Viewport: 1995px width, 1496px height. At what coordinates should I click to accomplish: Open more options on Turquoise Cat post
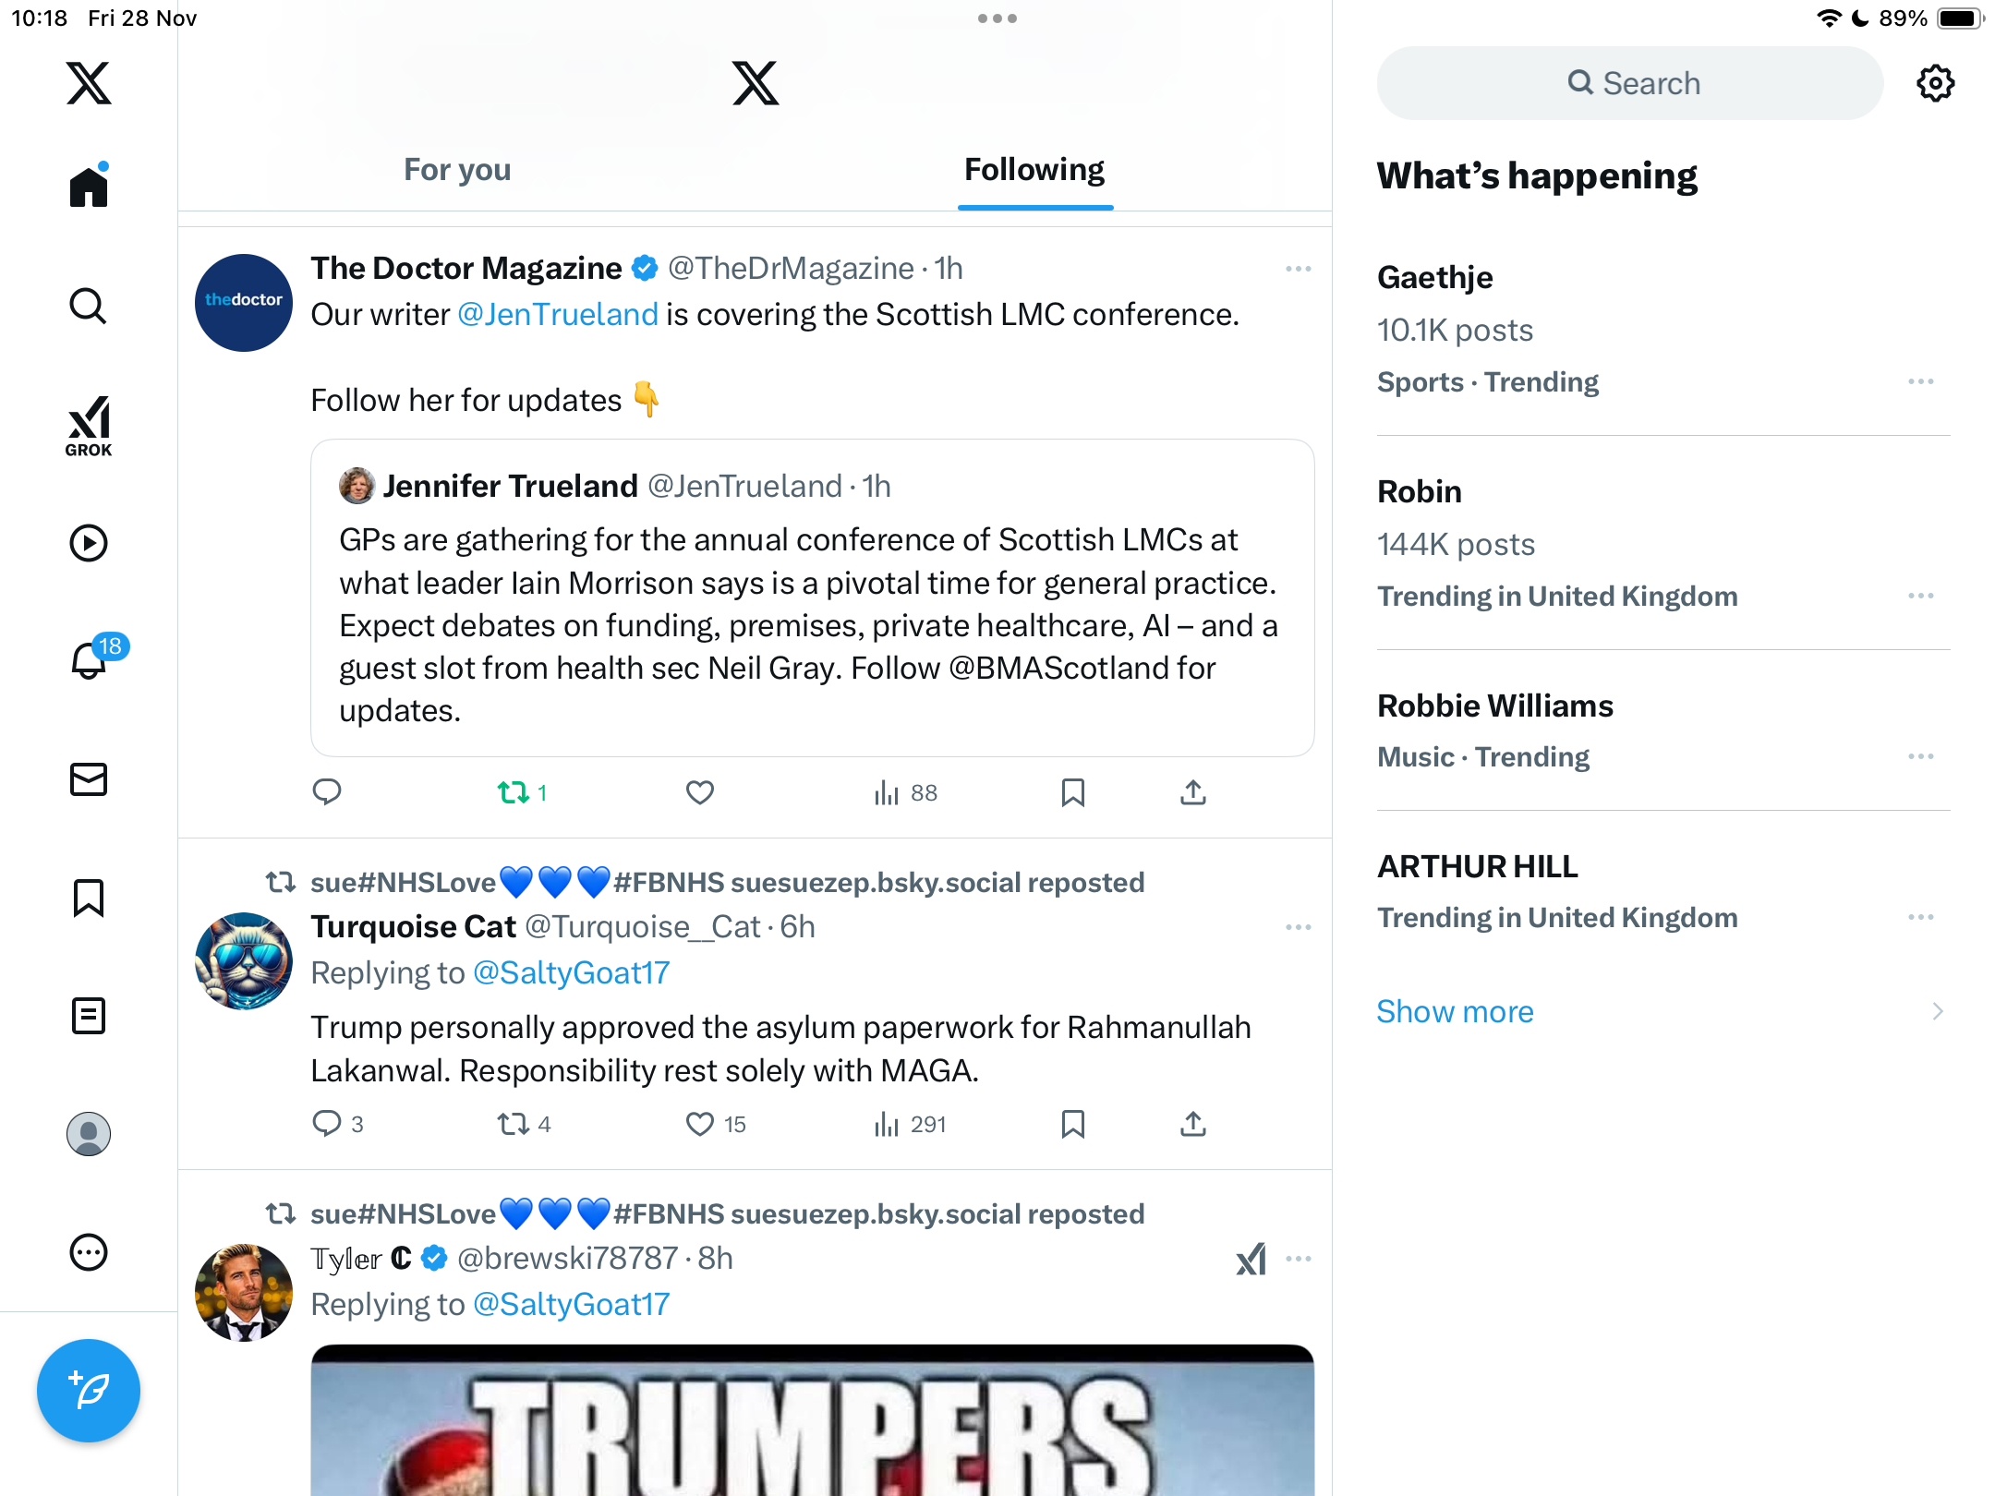(x=1299, y=927)
